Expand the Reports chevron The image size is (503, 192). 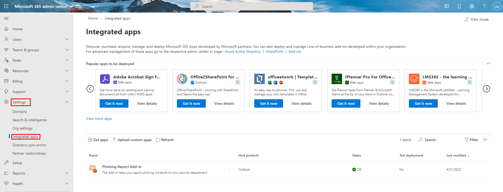pos(67,173)
